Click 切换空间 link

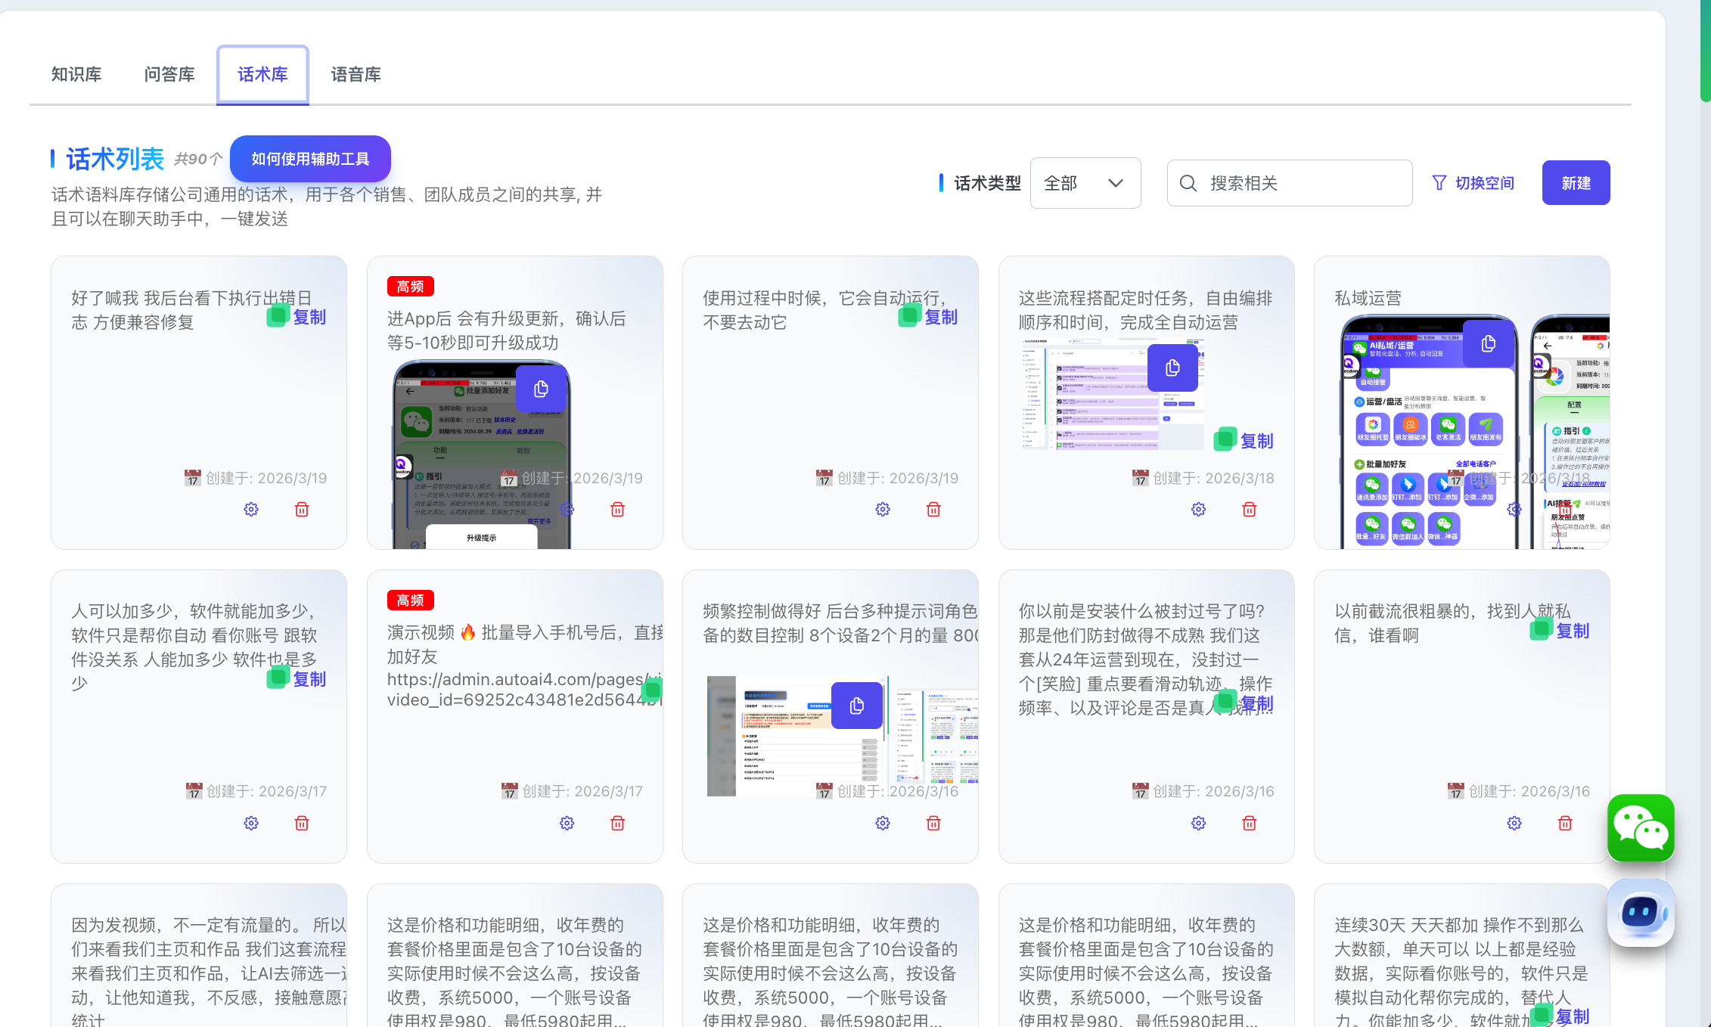tap(1484, 183)
